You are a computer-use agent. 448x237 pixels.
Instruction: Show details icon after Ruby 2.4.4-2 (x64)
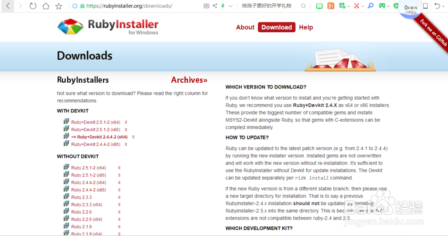click(x=119, y=182)
